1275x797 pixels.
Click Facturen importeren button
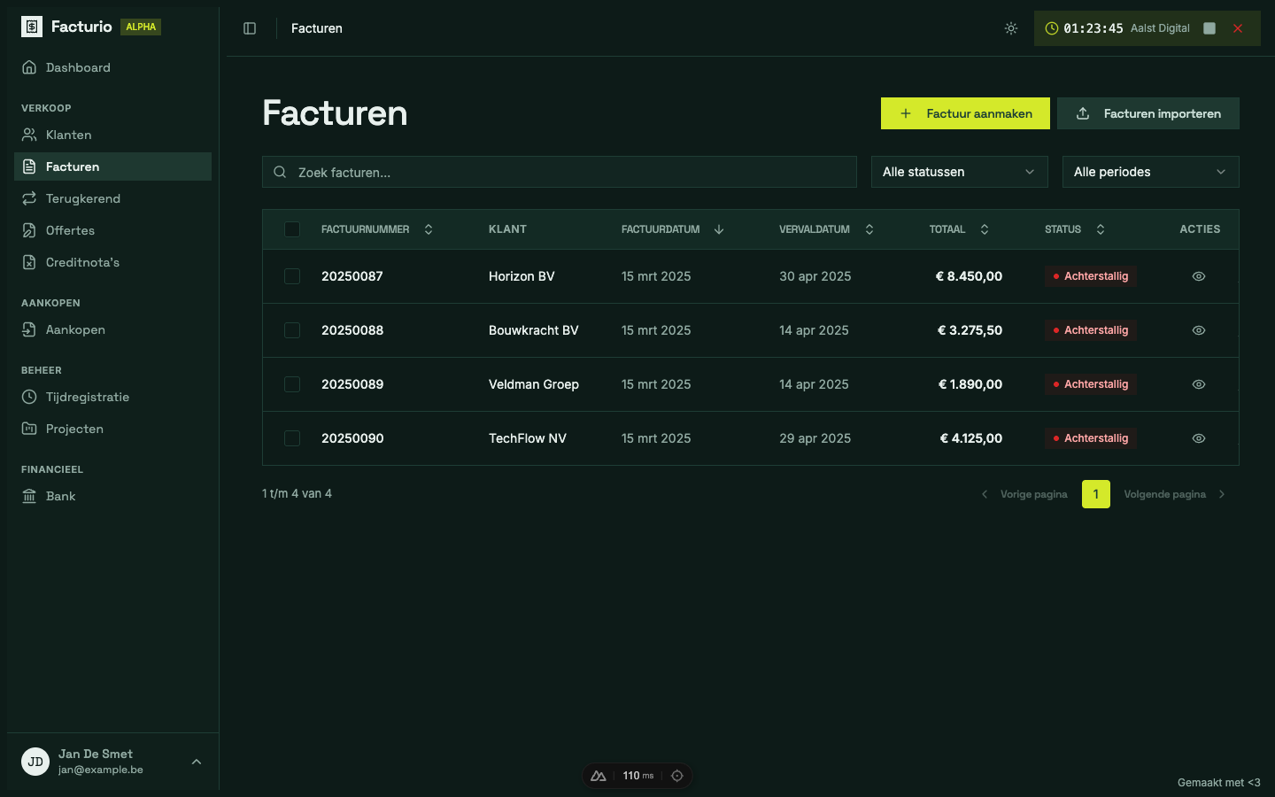click(1148, 113)
